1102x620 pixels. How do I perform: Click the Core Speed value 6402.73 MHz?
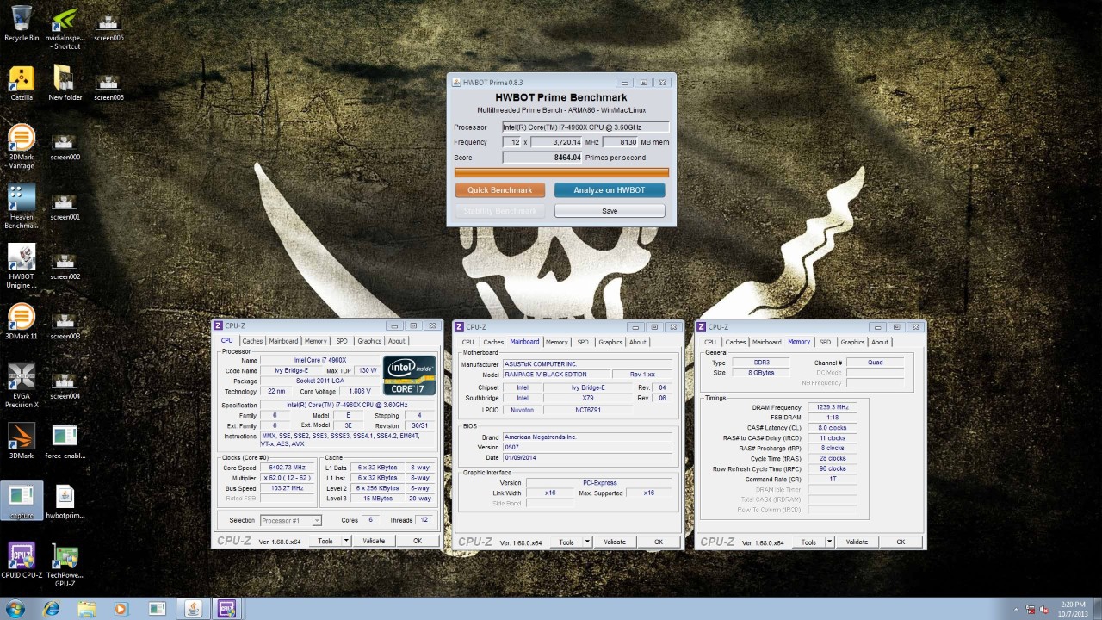[287, 468]
